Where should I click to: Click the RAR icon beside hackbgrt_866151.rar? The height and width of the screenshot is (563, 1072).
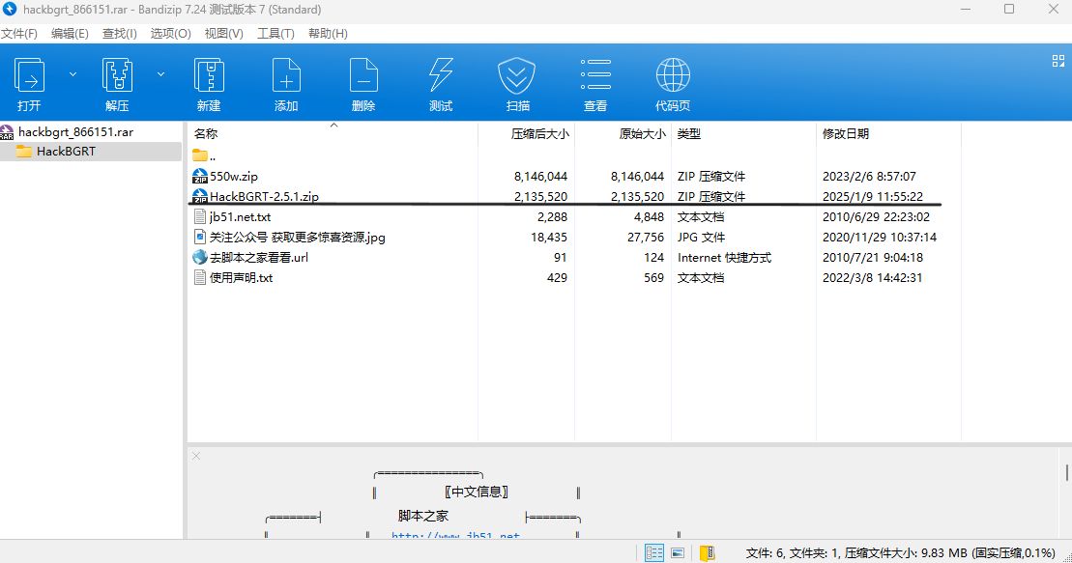(7, 132)
